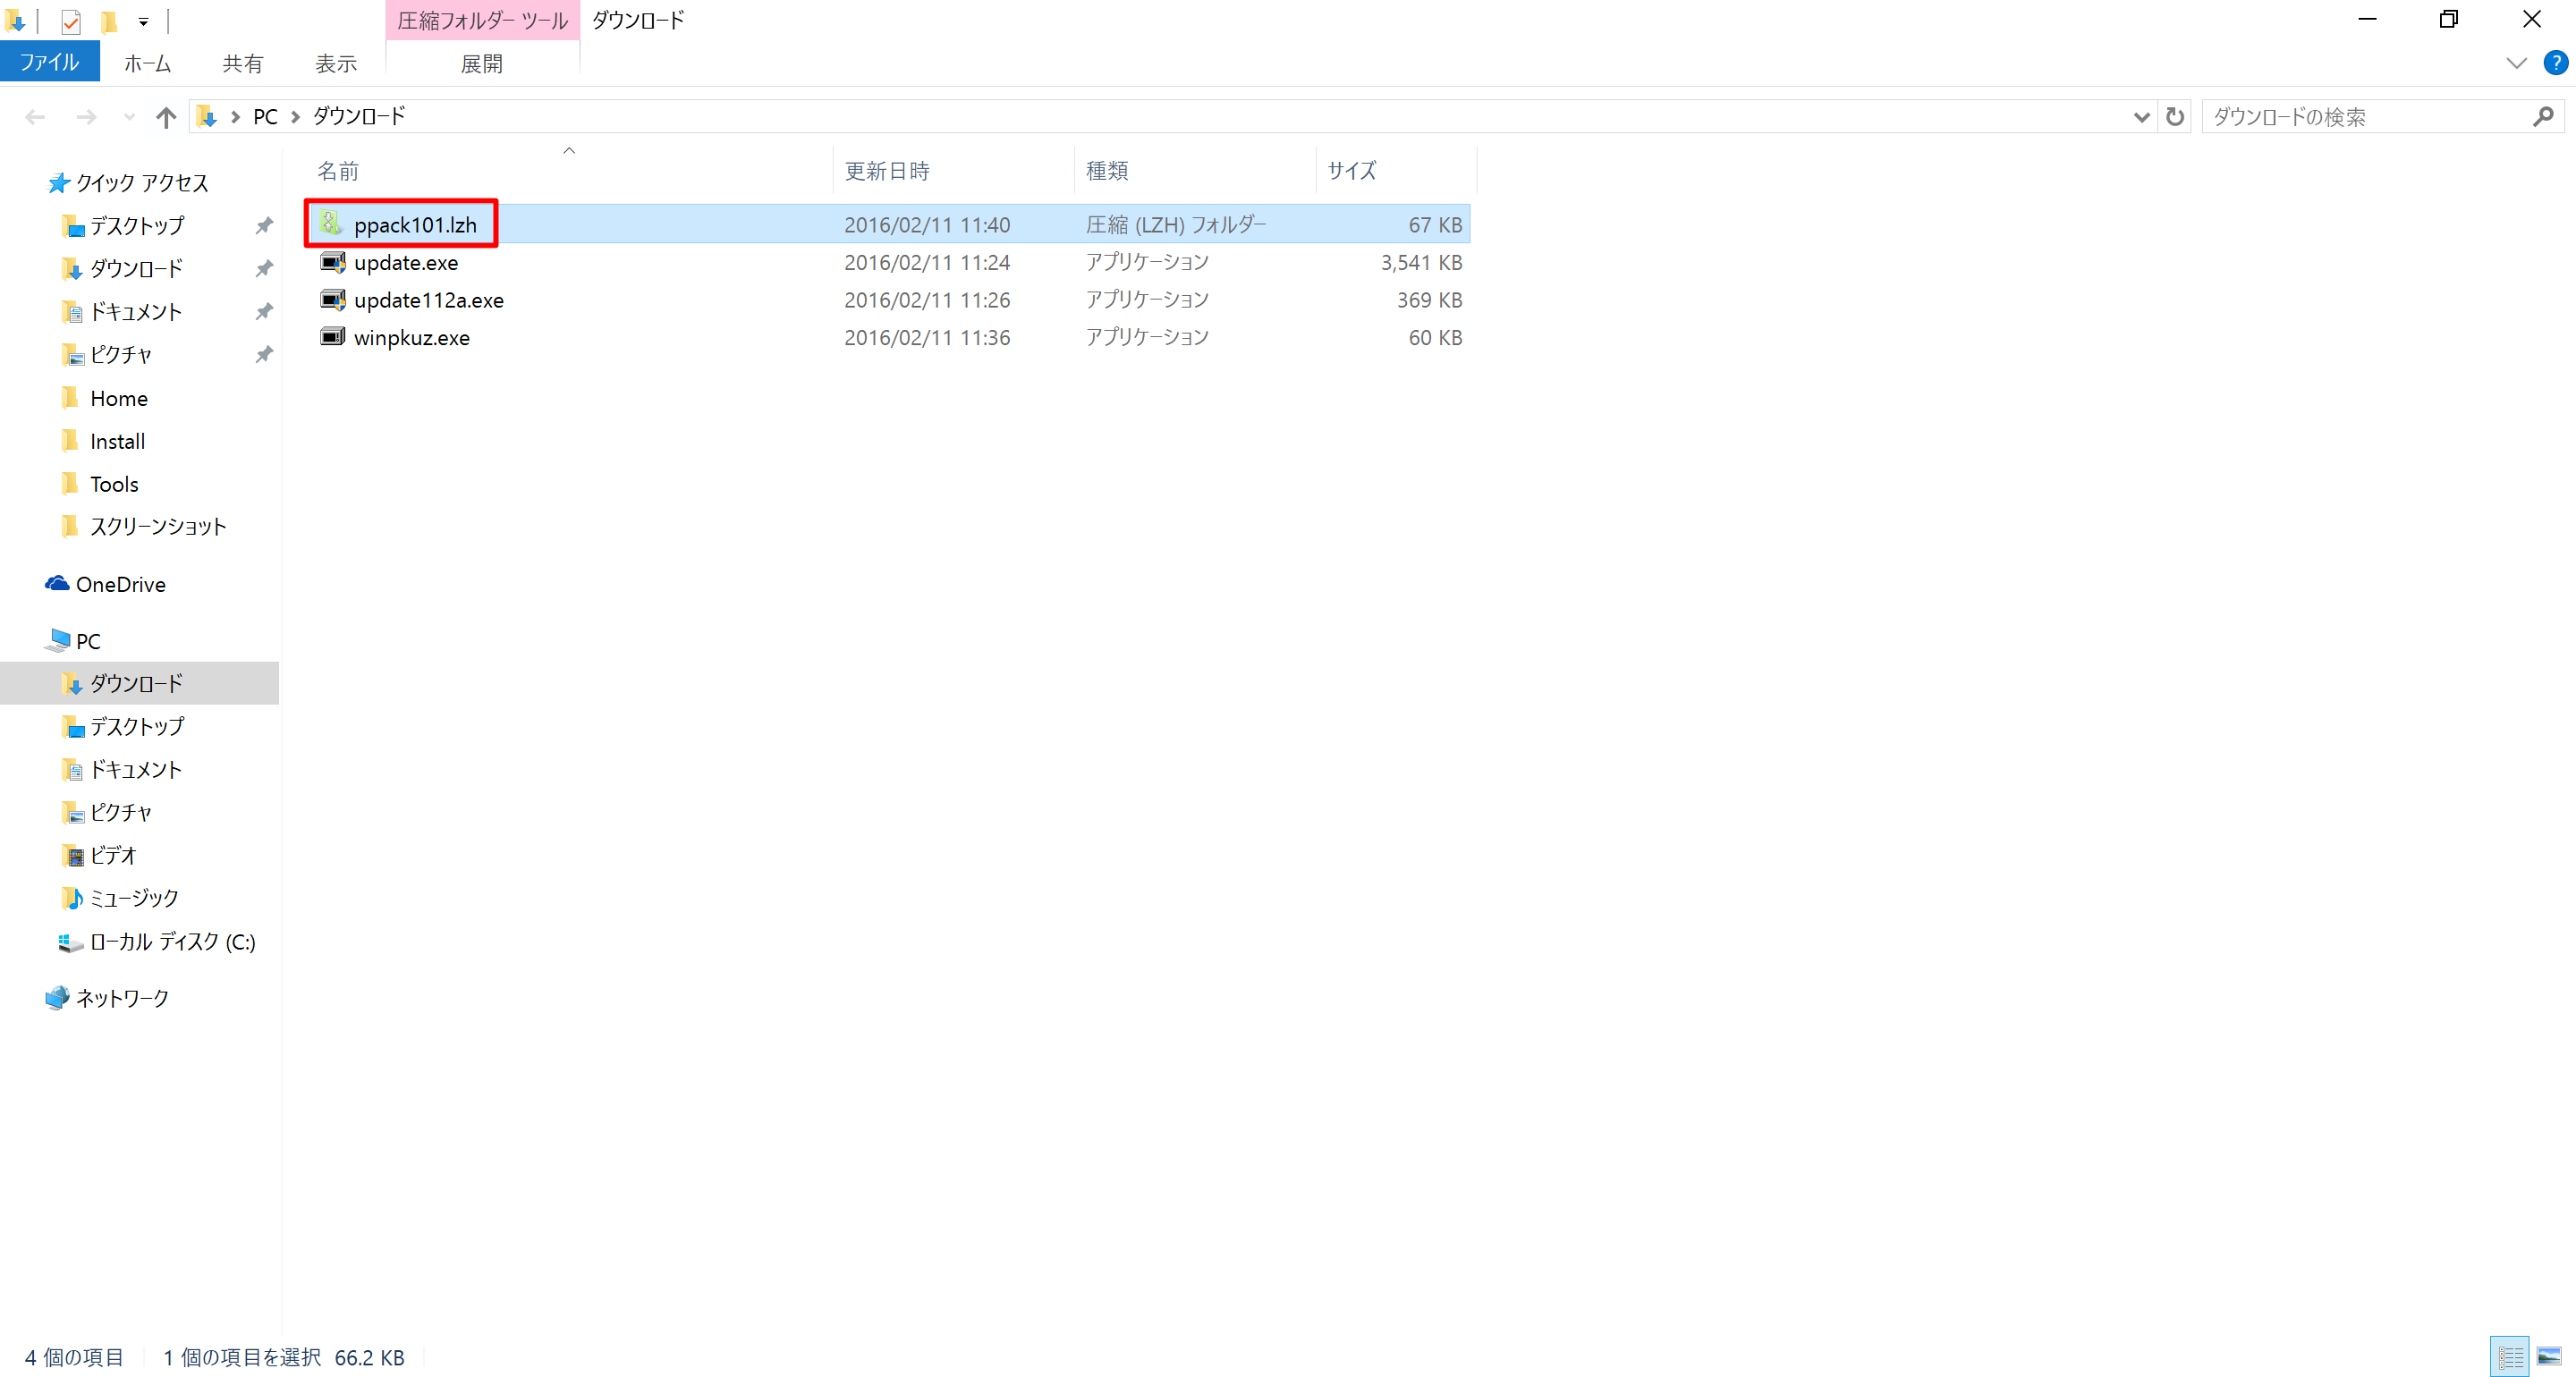Open the Install folder in navigation pane
2576x1377 pixels.
(x=117, y=441)
